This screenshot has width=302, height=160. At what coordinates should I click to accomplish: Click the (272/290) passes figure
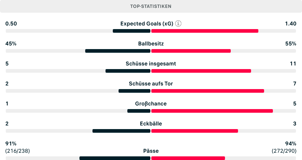284,151
